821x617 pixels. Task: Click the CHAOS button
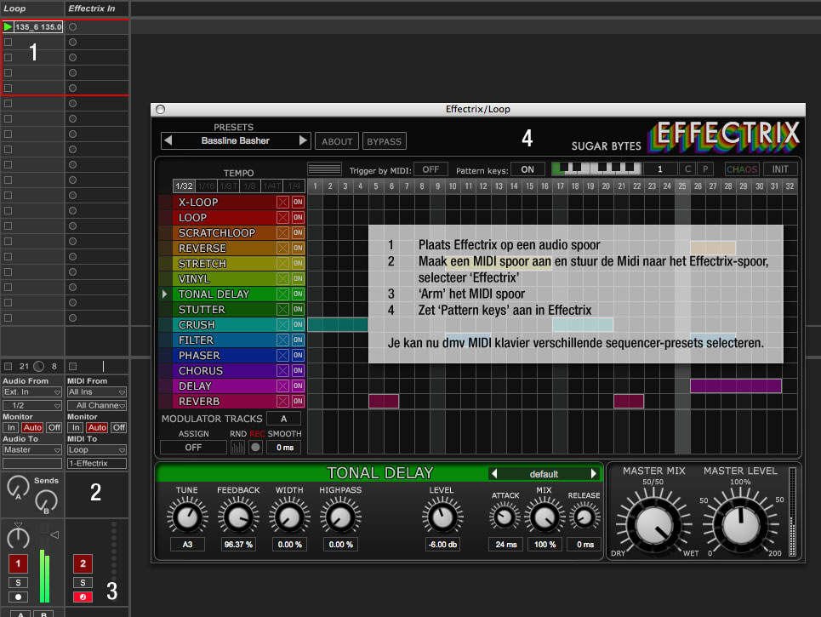coord(741,169)
